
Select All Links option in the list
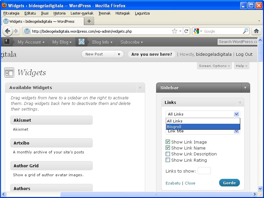click(x=203, y=121)
